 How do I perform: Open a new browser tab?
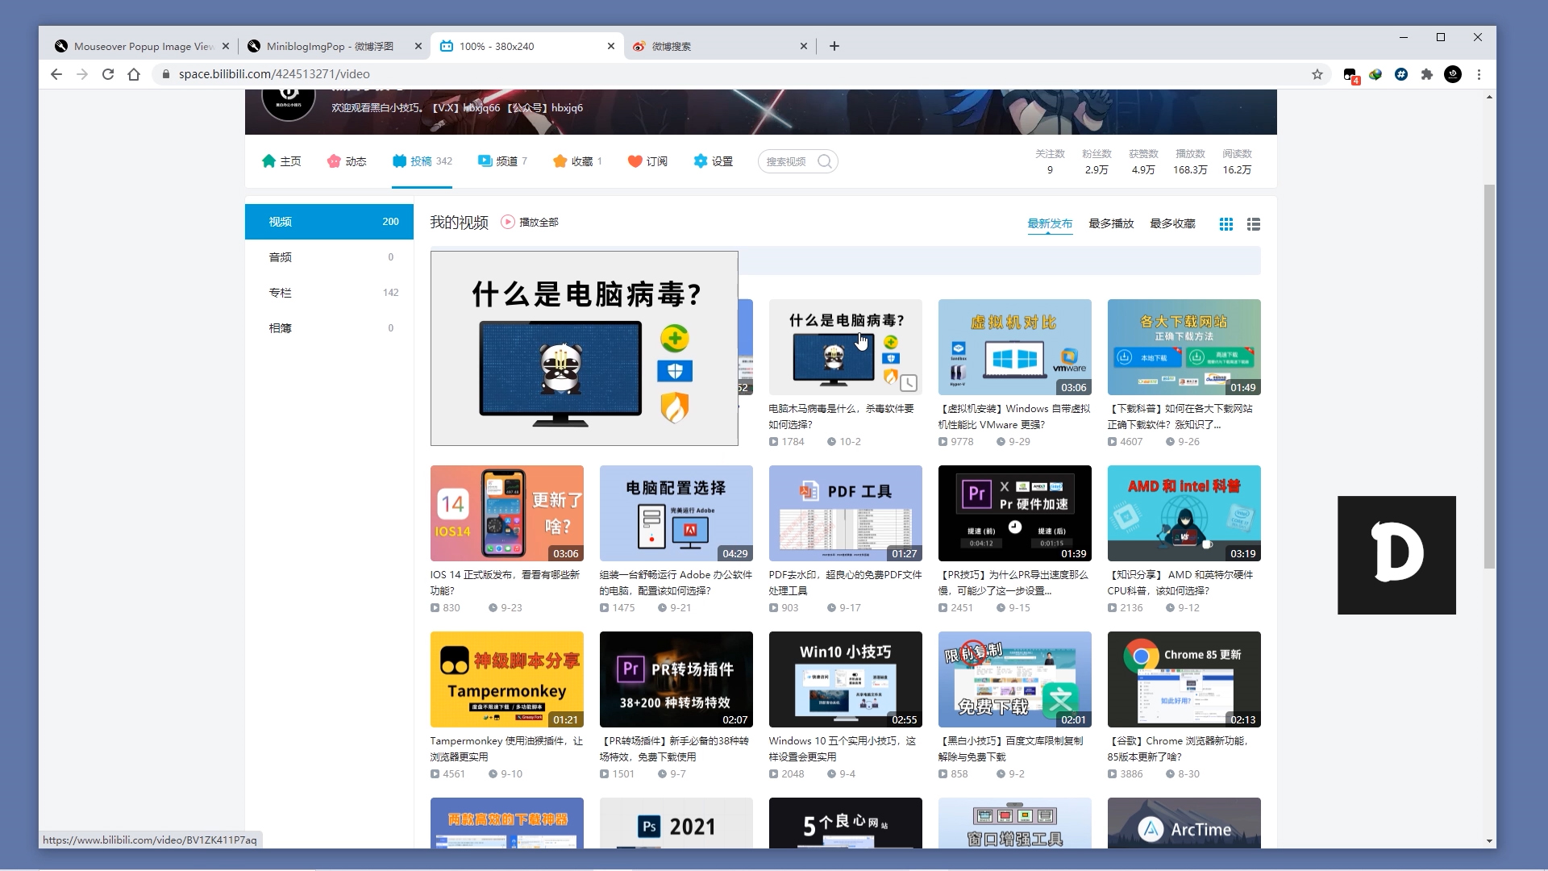834,46
